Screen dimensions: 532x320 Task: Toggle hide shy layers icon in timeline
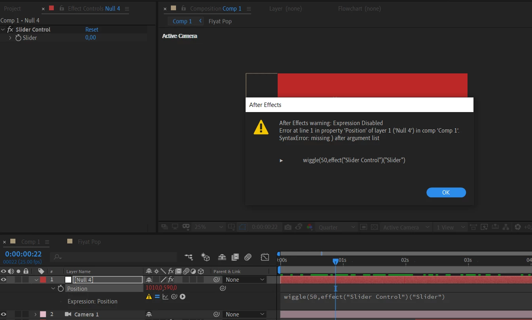[222, 257]
